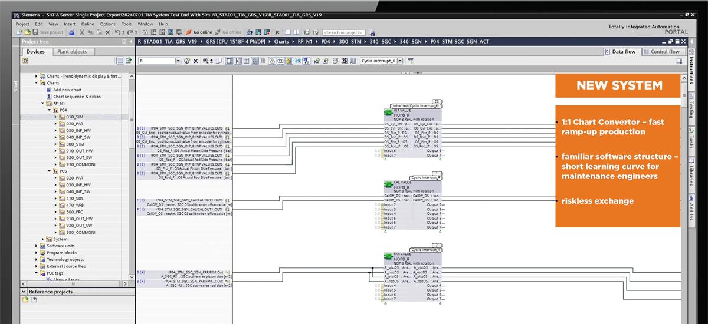Print using the printer toolbar icon
The width and height of the screenshot is (708, 324).
click(x=71, y=32)
